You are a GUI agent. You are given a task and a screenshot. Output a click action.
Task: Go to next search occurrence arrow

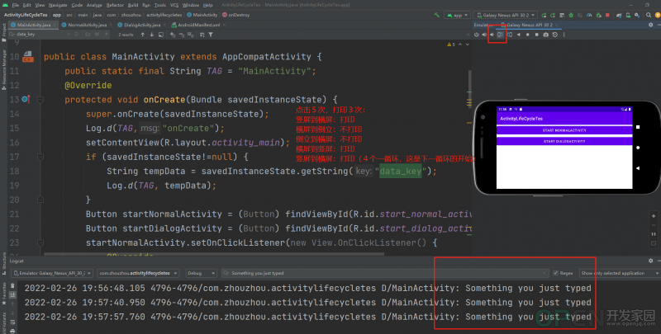click(152, 35)
